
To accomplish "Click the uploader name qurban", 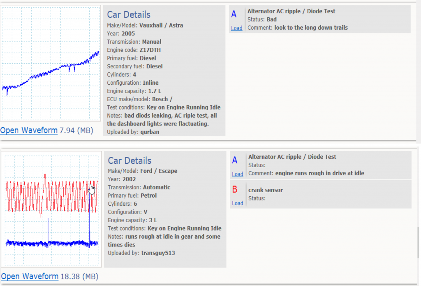I will (149, 132).
